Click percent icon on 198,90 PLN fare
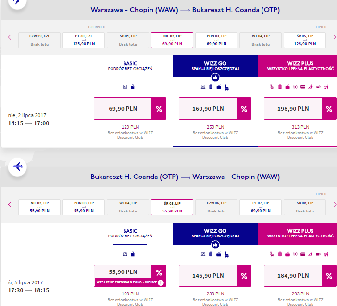337x306 pixels. point(329,109)
